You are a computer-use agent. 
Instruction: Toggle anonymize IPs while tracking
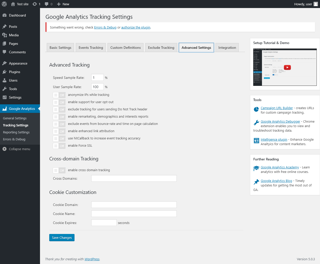coord(59,95)
